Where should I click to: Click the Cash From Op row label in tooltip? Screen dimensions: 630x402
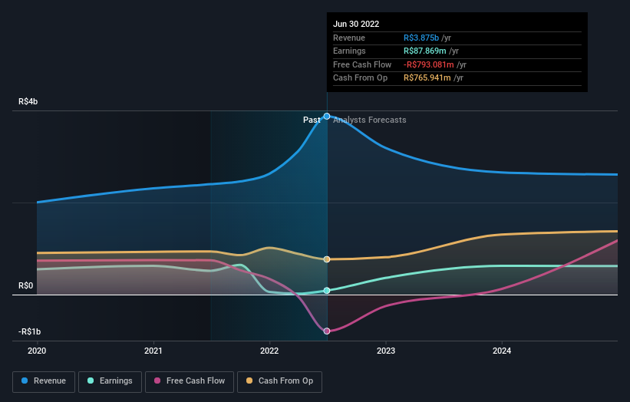(360, 78)
